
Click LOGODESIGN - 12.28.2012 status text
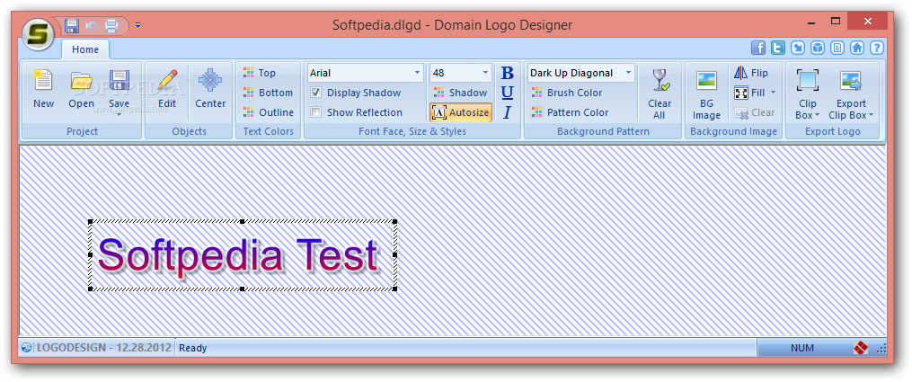[104, 348]
